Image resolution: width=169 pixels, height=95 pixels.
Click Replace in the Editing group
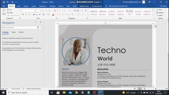pos(160,13)
